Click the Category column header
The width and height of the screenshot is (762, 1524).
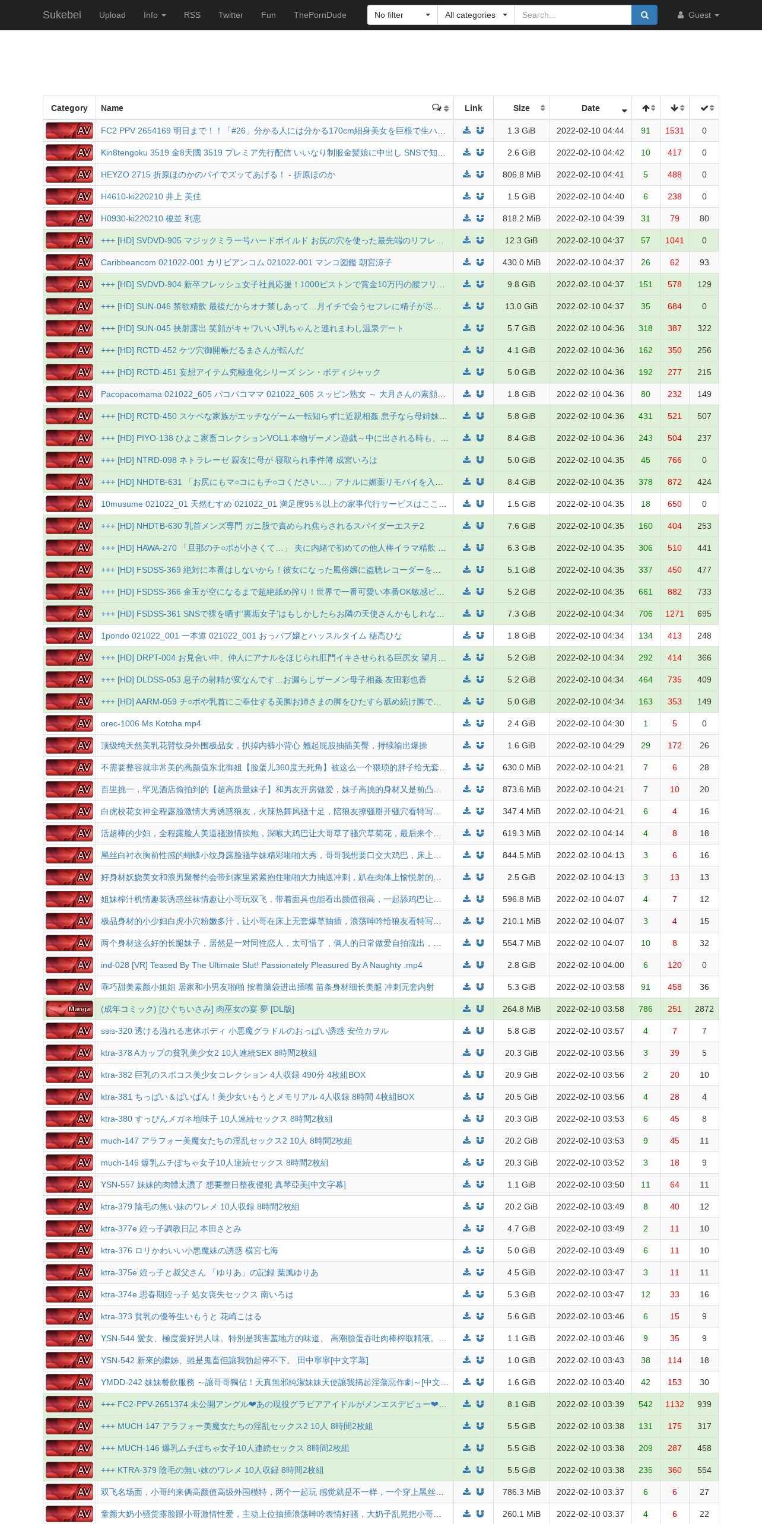[69, 108]
